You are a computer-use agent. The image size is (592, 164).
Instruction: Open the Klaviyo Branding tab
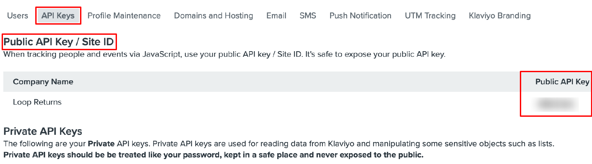[x=499, y=16]
